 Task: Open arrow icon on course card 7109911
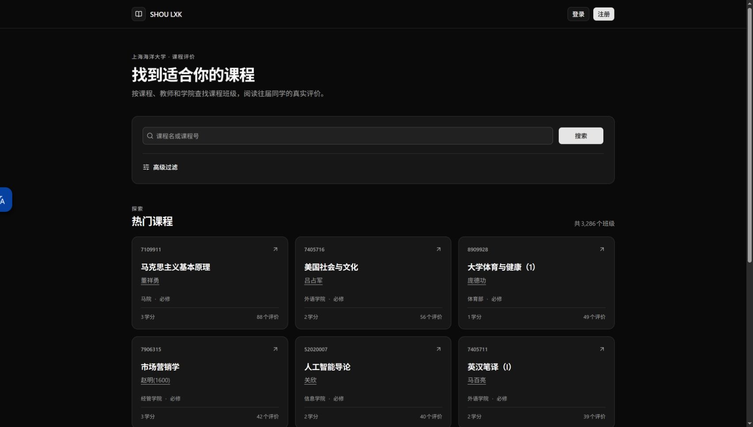click(x=275, y=249)
